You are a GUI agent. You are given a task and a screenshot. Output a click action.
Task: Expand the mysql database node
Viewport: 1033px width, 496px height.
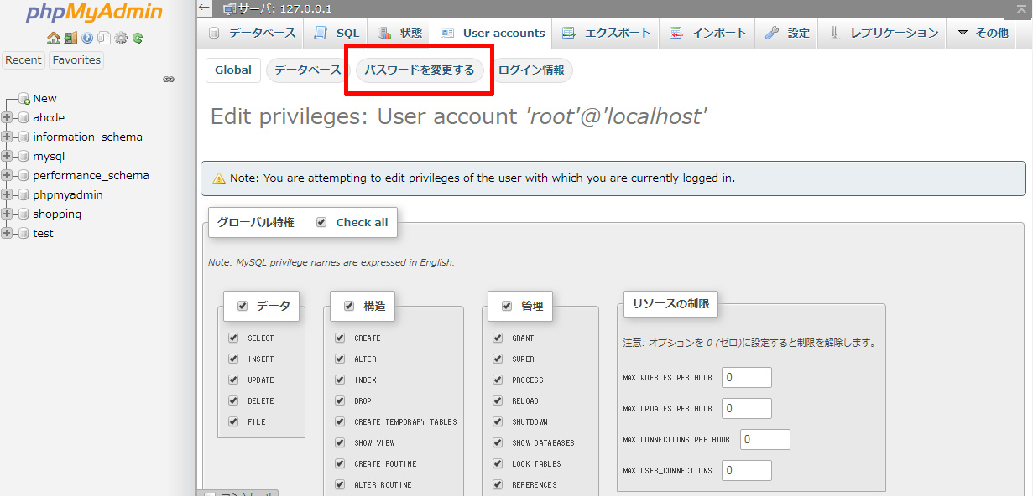[8, 157]
